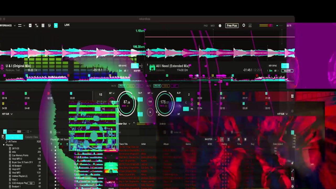Toggle deck 2 cyan BEAT SYNC button
This screenshot has width=336, height=189.
pyautogui.click(x=285, y=66)
